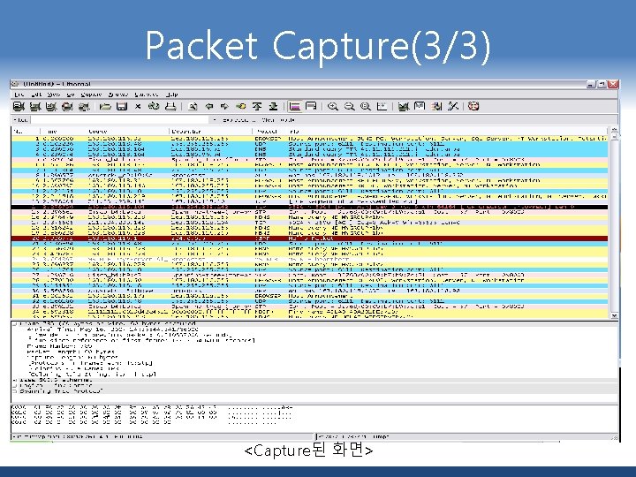The width and height of the screenshot is (636, 477).
Task: Reset zoom to normal size icon
Action: [366, 107]
